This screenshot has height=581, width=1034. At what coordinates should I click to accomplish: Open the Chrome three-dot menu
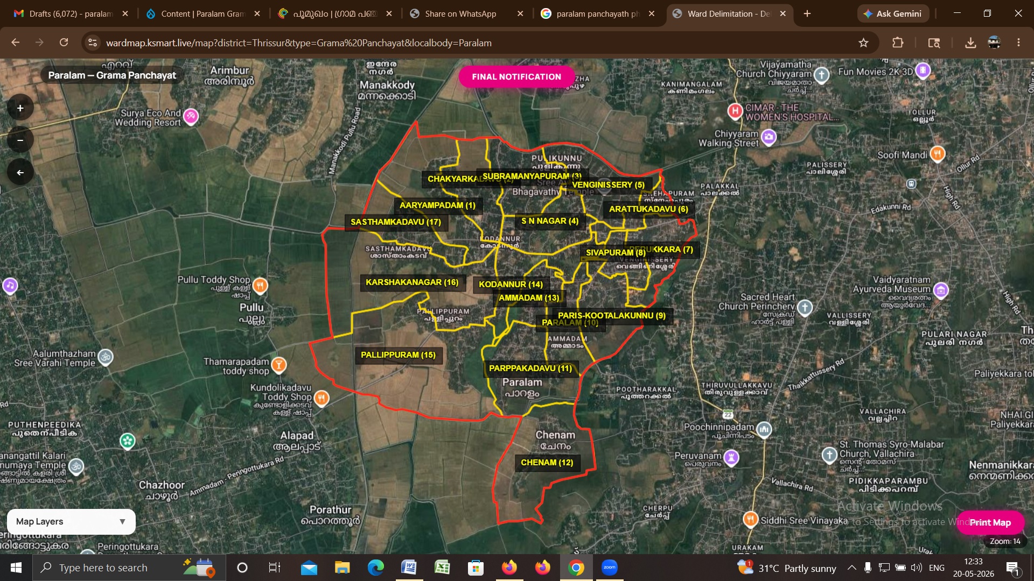pos(1018,42)
